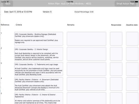Screen dimensions: 139x104
Task: Focus Remarks field for Building Signage row
Action: click(x=86, y=39)
